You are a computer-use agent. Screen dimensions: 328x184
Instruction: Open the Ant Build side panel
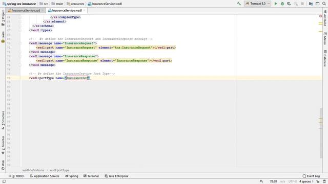pyautogui.click(x=325, y=18)
